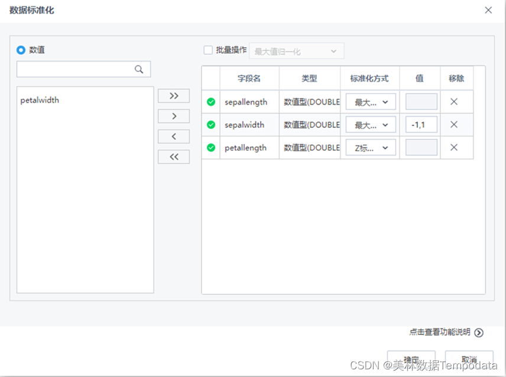Viewport: 506px width, 377px height.
Task: Click the type cell for sepalwidth row
Action: click(310, 125)
